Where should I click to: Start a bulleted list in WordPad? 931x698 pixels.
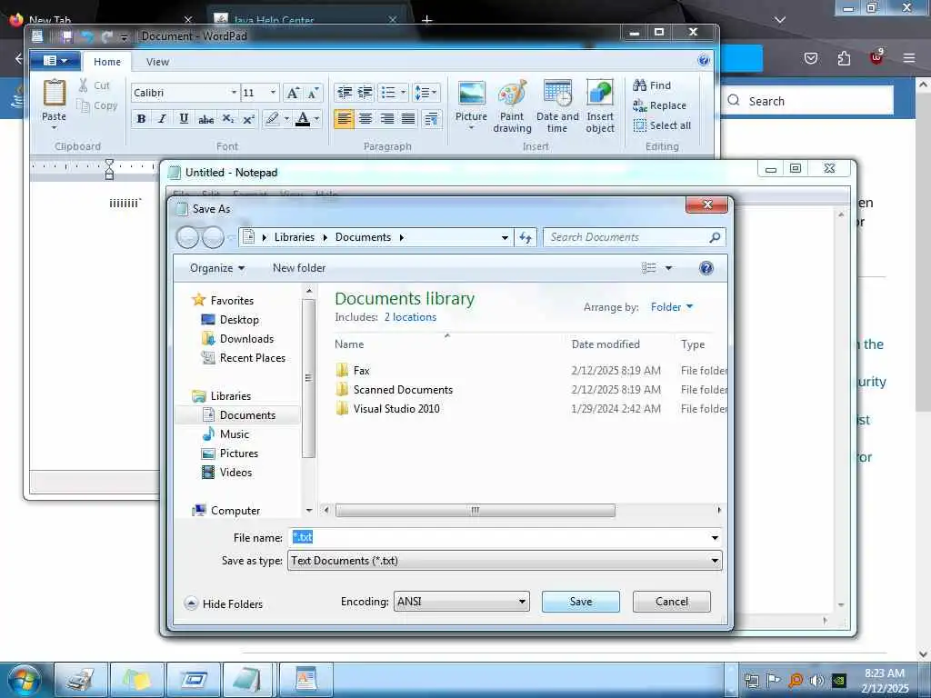click(x=388, y=93)
